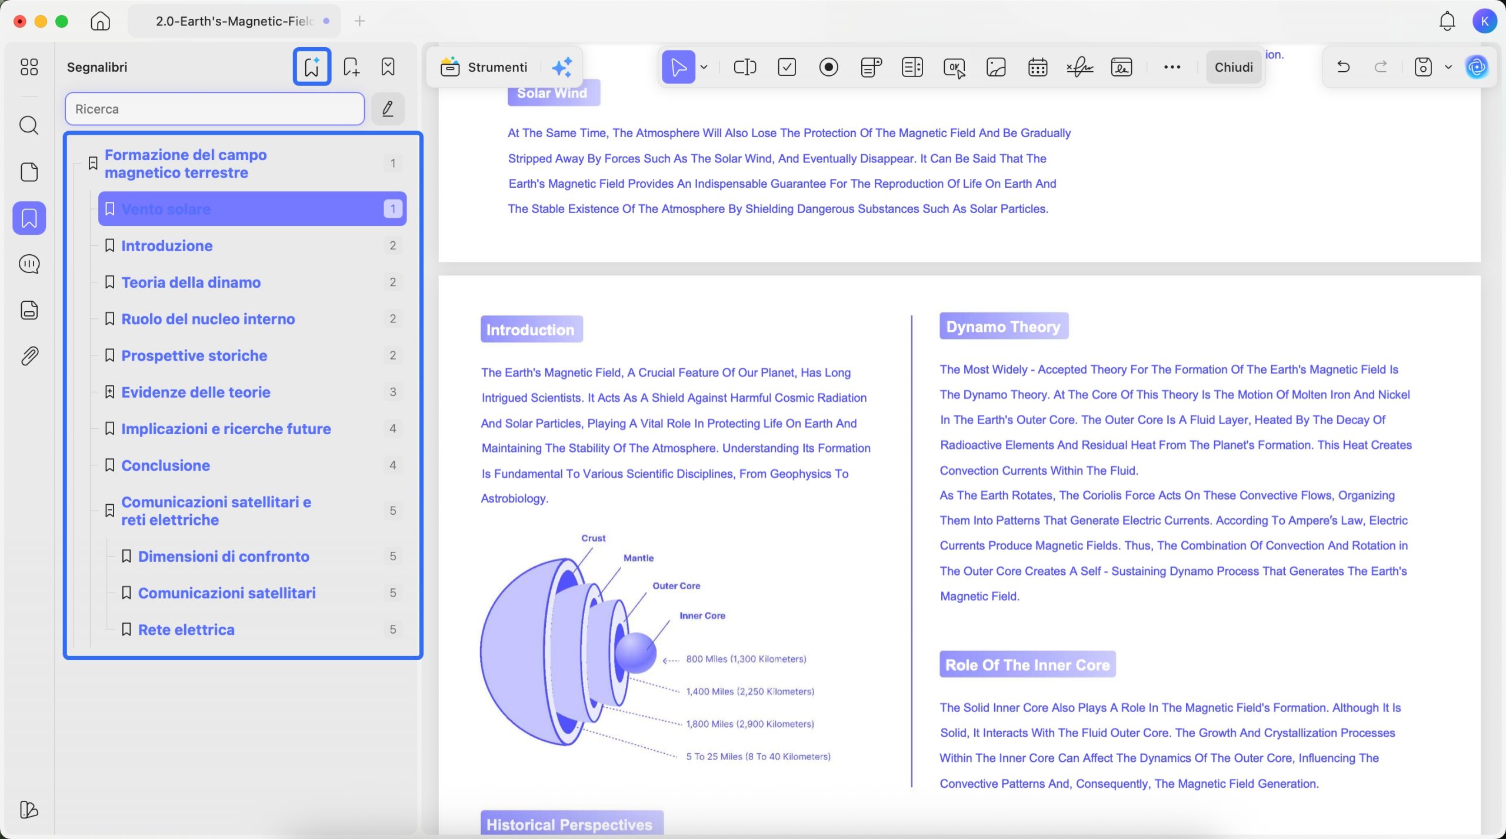Open dropdown arrow next to select tool
This screenshot has height=839, width=1506.
tap(704, 67)
